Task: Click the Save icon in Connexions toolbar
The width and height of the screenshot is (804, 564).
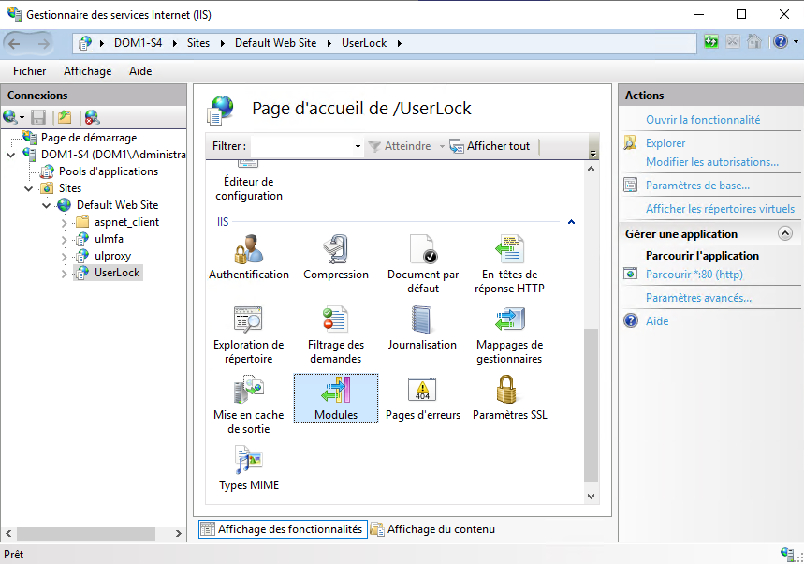Action: 38,117
